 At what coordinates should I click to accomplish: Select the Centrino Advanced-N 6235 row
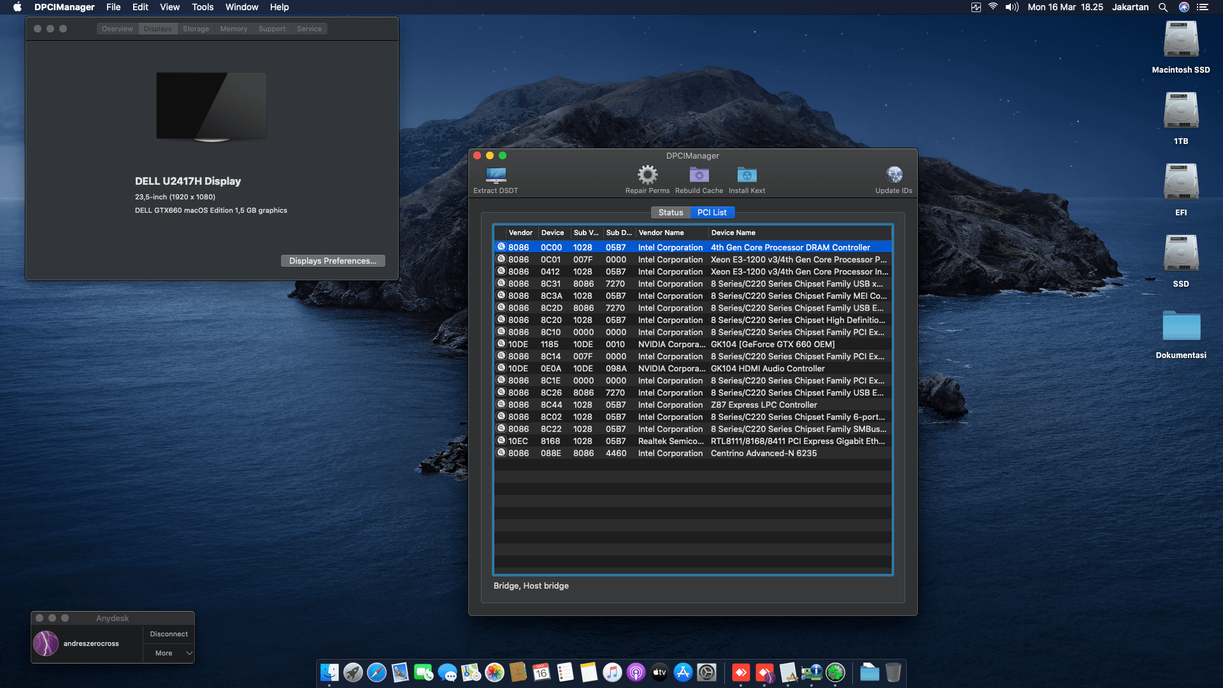[692, 453]
